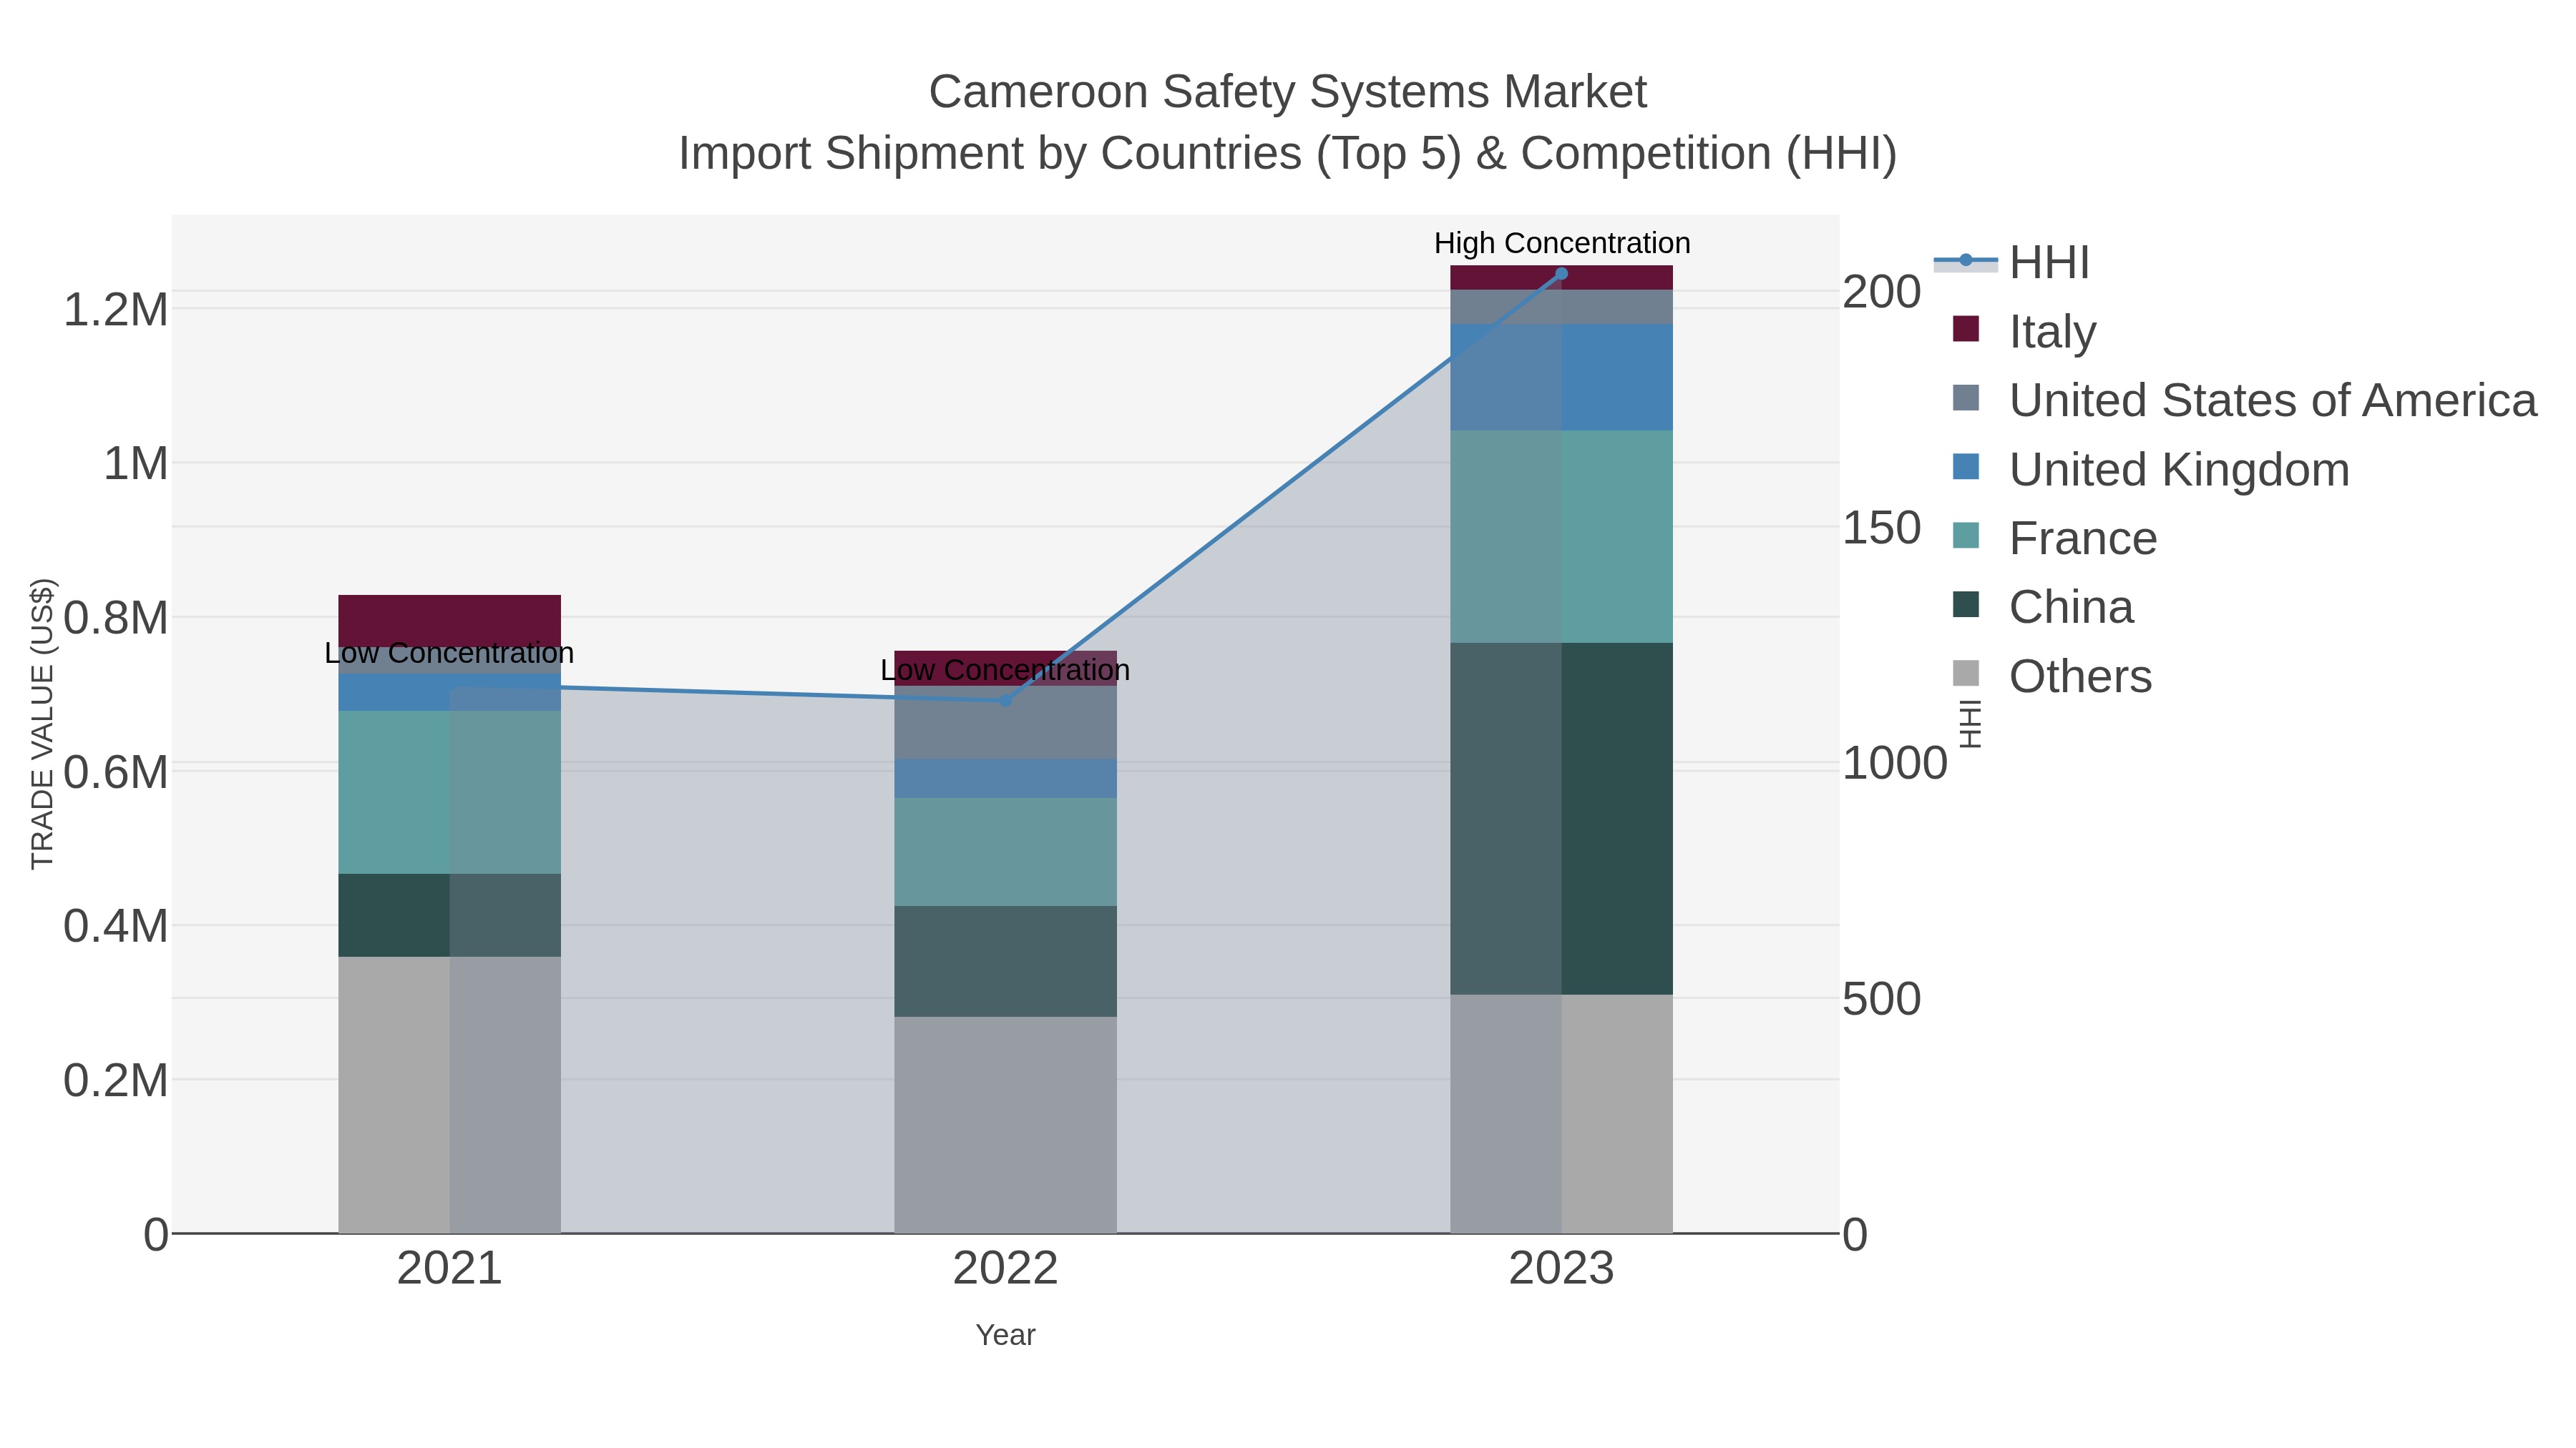Click the Italy maroon legend swatch
Image resolution: width=2576 pixels, height=1448 pixels.
tap(1966, 329)
